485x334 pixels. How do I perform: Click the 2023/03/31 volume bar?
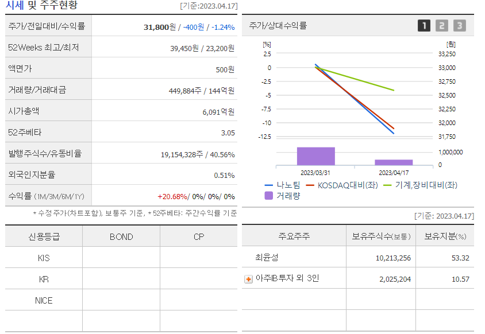pyautogui.click(x=316, y=156)
